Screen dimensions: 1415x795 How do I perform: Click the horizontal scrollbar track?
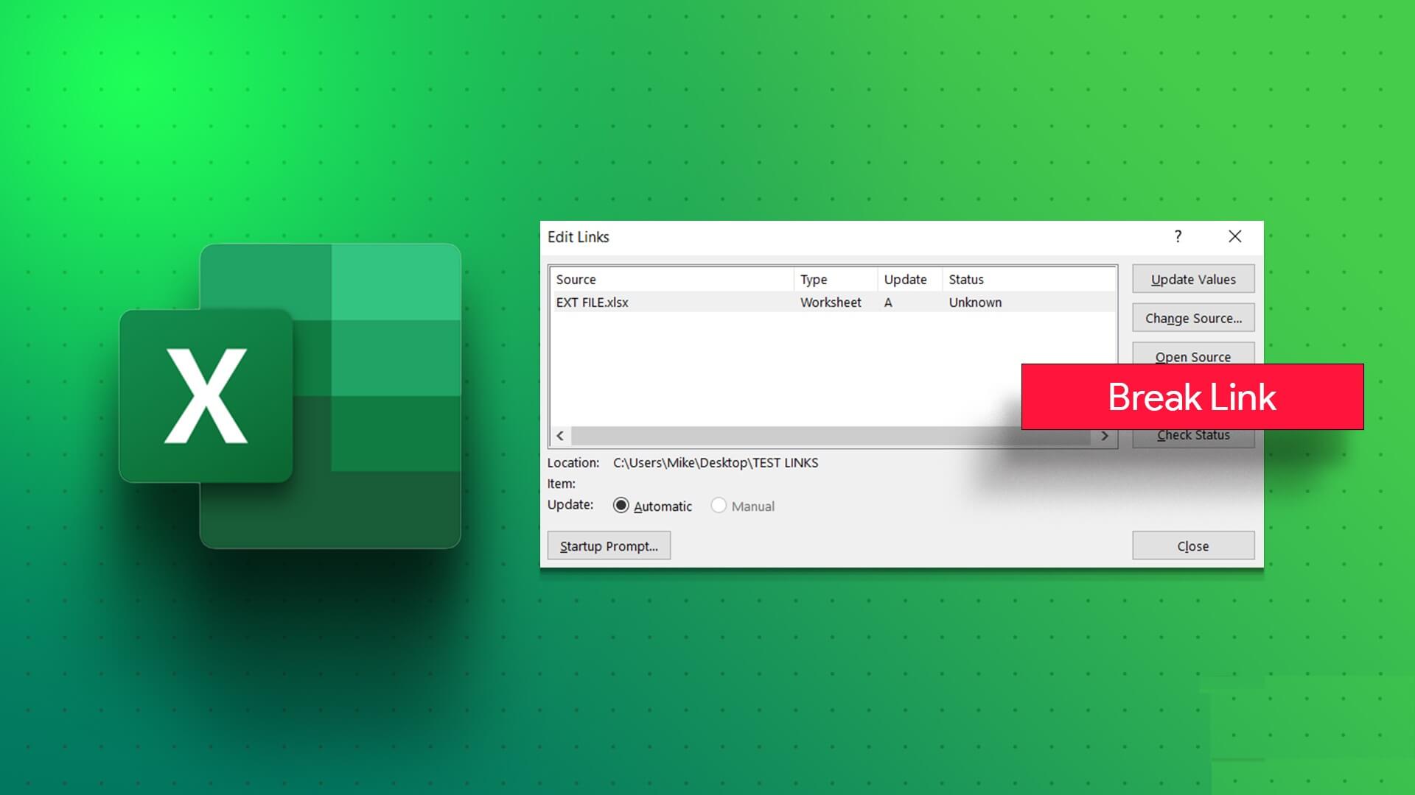click(811, 436)
